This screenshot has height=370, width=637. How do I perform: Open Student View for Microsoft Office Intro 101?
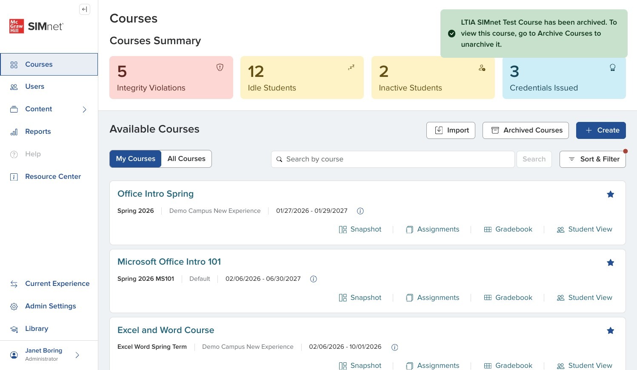click(x=584, y=298)
